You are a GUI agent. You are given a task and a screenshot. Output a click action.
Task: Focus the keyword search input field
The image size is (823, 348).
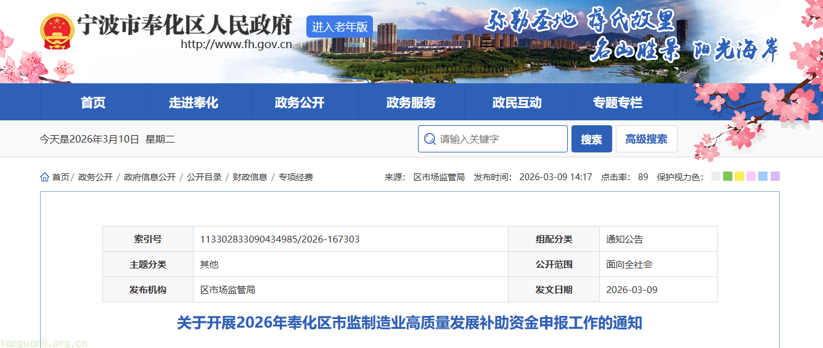tap(499, 139)
